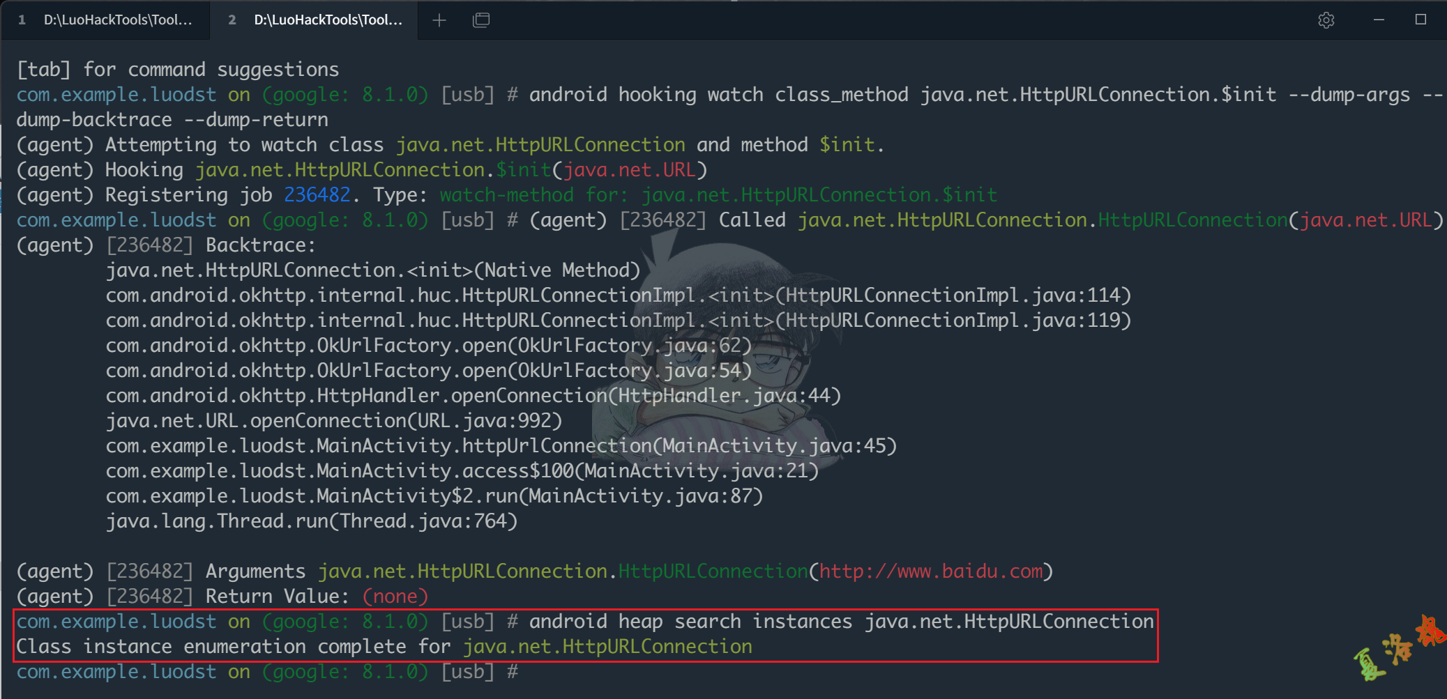Switch to the first terminal tab
The width and height of the screenshot is (1447, 699).
(105, 20)
